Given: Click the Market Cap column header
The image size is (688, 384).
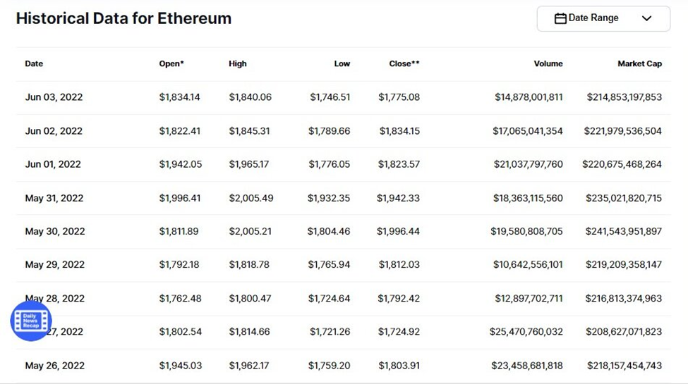Looking at the screenshot, I should tap(639, 63).
